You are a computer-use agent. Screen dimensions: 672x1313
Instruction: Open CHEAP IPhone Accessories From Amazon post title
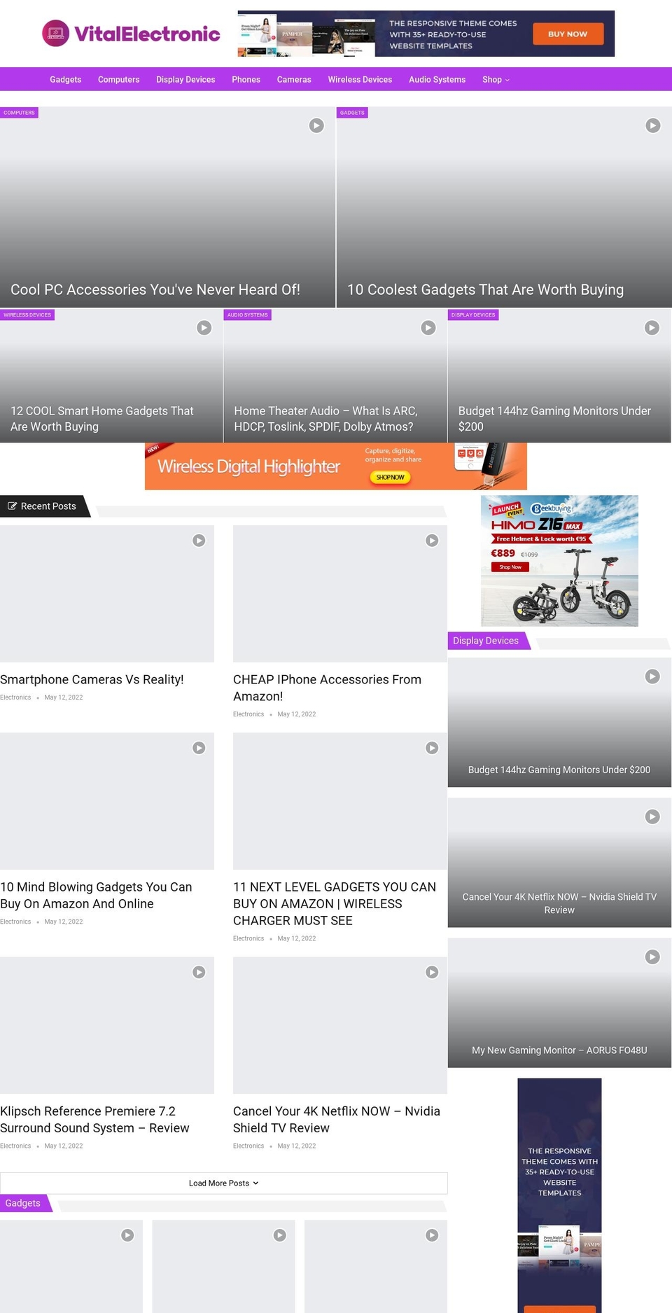(327, 688)
